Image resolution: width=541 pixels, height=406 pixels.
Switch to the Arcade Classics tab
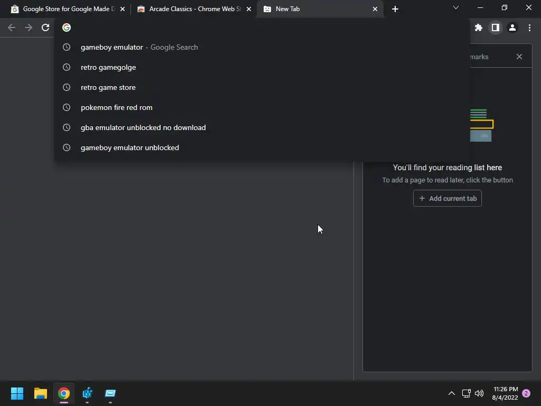coord(193,9)
